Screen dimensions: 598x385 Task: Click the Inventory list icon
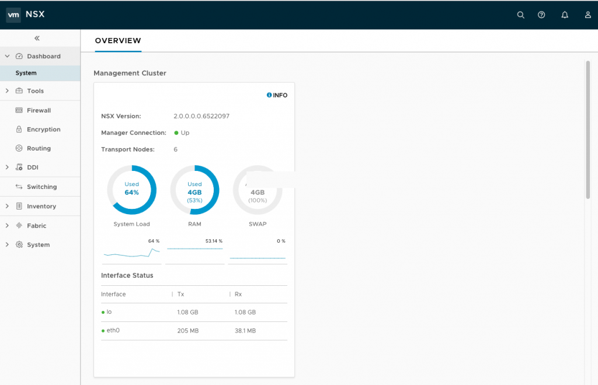click(x=19, y=206)
